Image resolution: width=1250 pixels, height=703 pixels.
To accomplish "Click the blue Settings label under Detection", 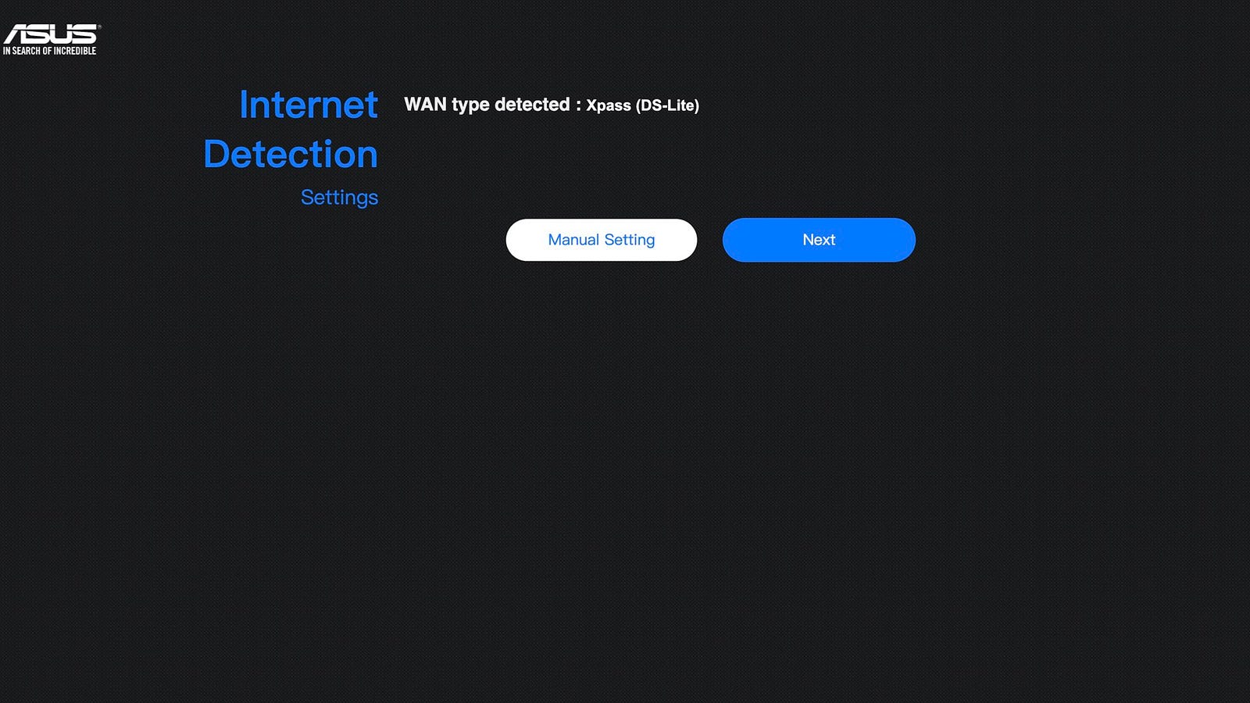I will point(339,198).
